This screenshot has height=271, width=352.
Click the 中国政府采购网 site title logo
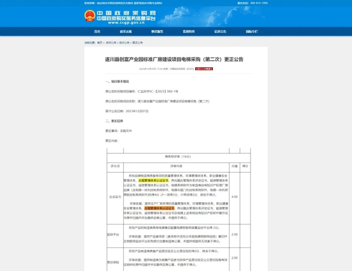126,13
